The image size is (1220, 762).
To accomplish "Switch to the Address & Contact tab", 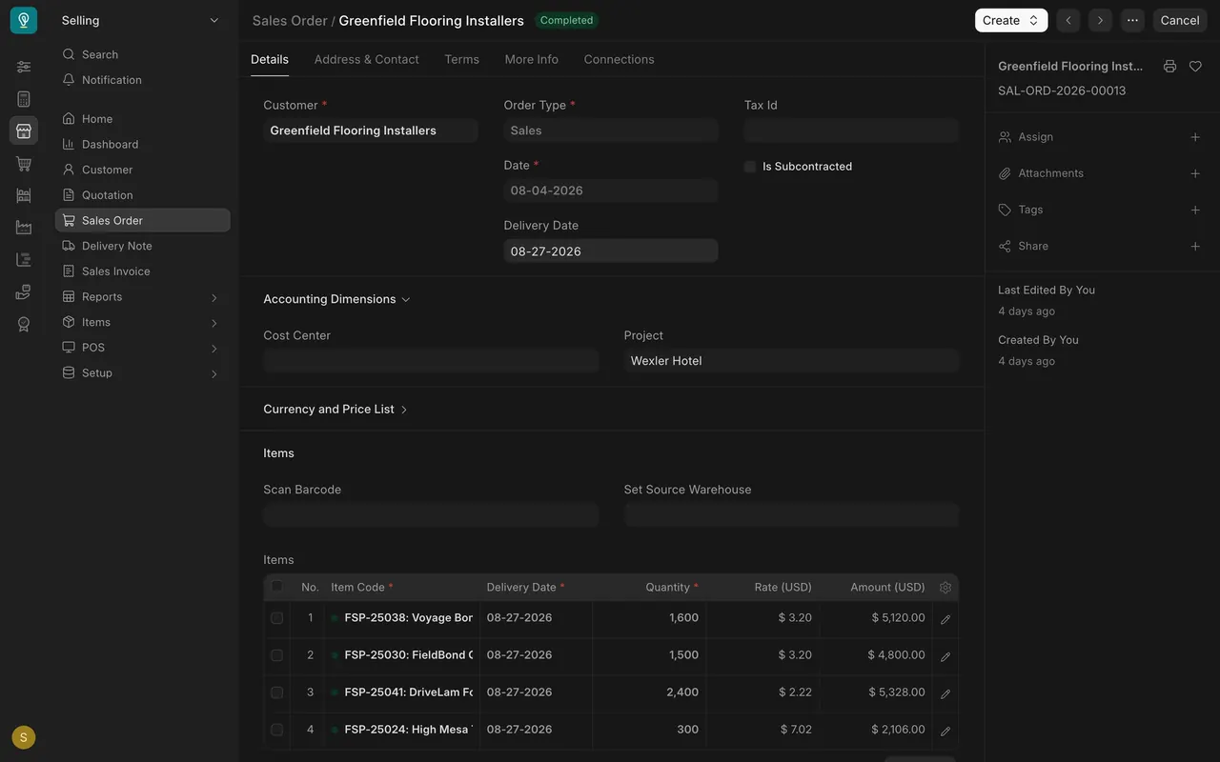I will point(366,59).
